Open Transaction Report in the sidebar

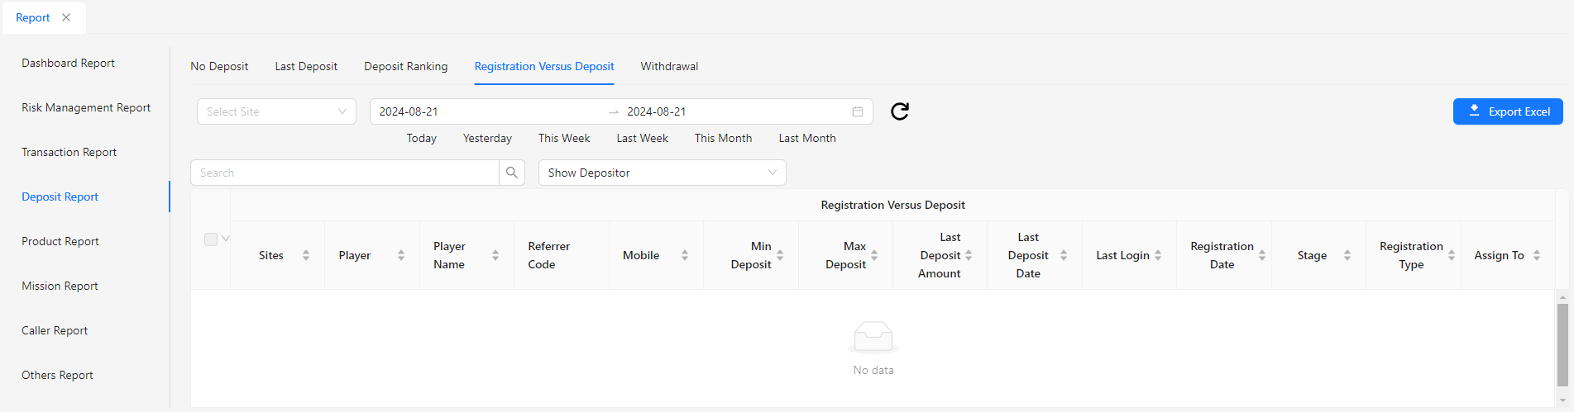coord(69,152)
